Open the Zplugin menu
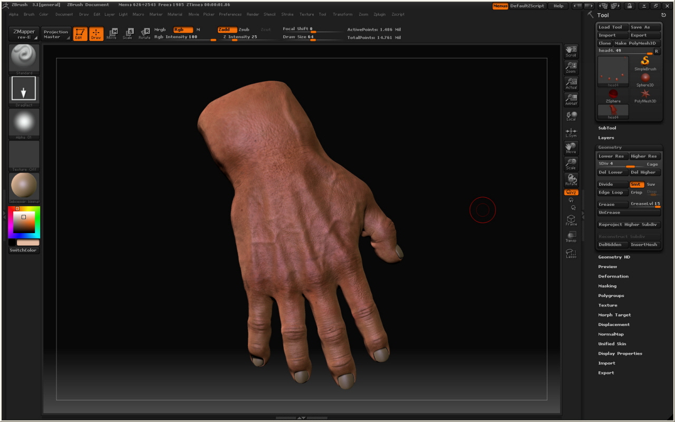Image resolution: width=675 pixels, height=422 pixels. click(379, 14)
